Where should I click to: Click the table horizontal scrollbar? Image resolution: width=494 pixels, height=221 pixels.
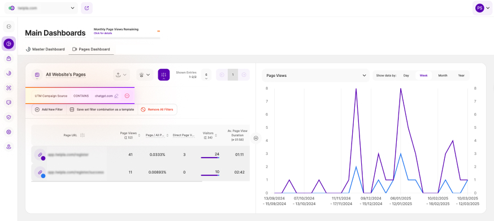116,181
